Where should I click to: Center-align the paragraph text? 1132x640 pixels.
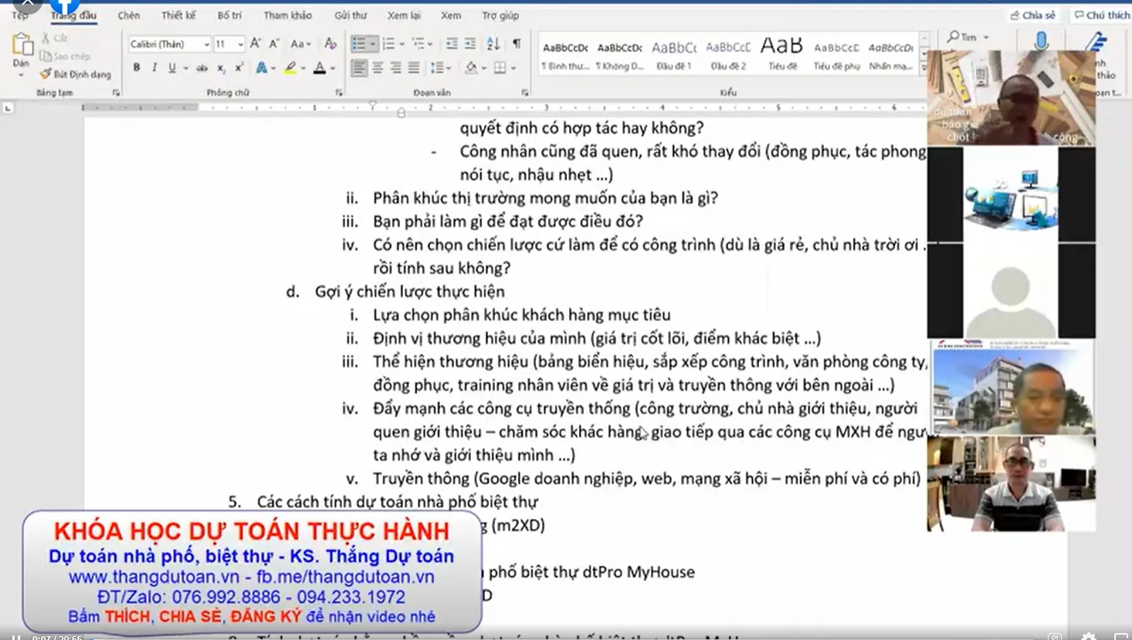(x=378, y=68)
